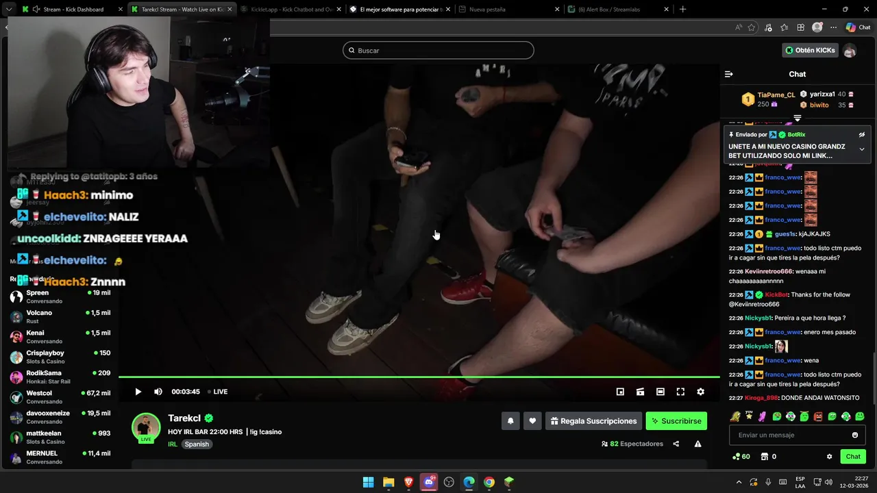Share the stream via share icon
The height and width of the screenshot is (493, 877).
click(x=676, y=444)
